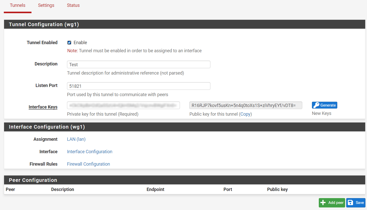Switch to the Settings tab
367x210 pixels.
46,5
